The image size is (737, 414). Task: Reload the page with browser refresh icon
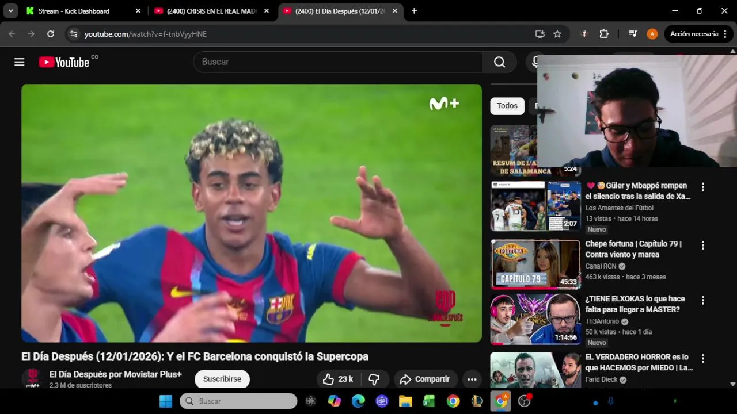pyautogui.click(x=51, y=34)
